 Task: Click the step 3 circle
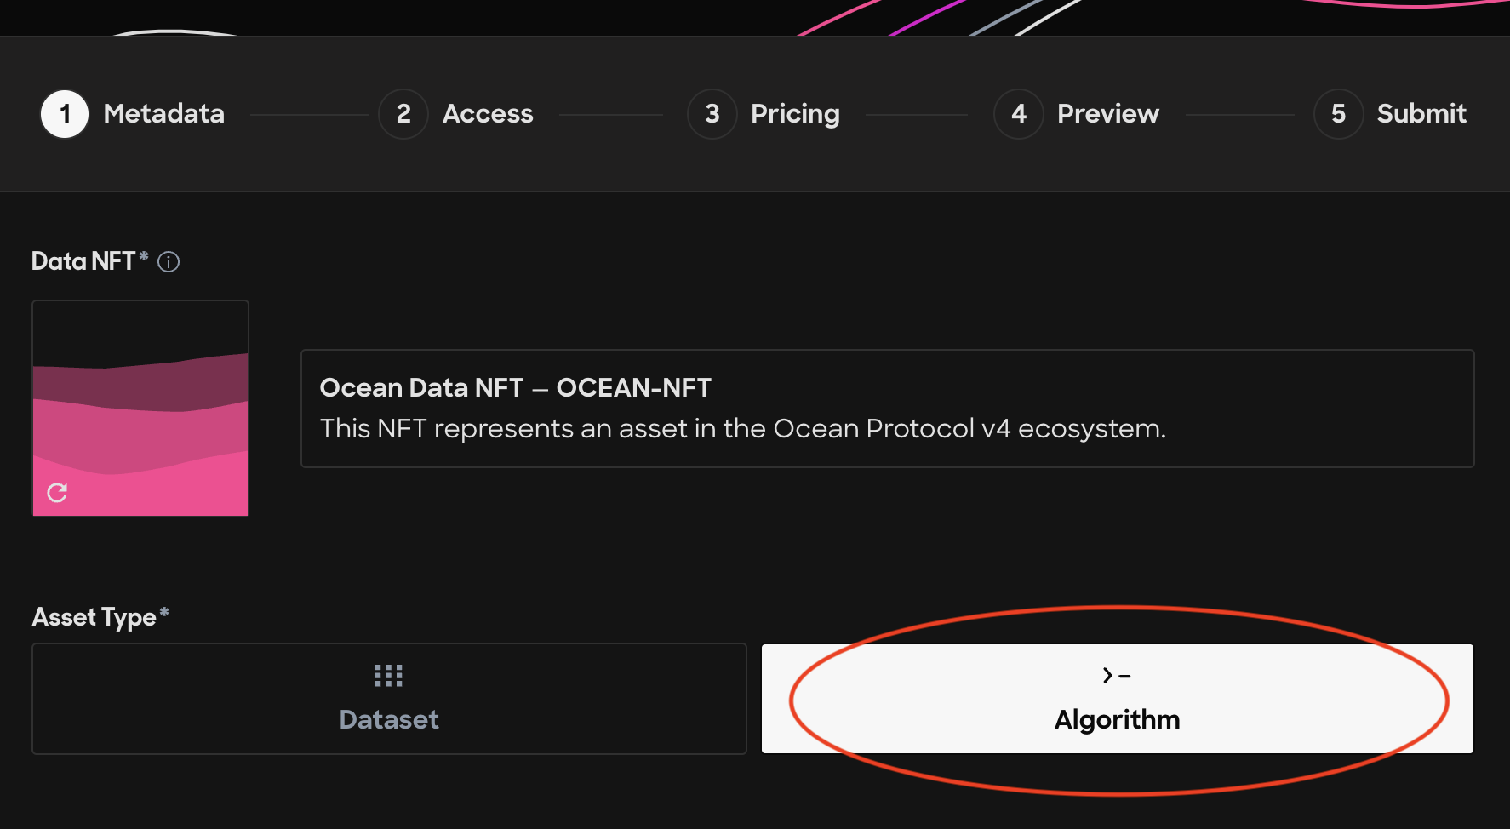712,114
